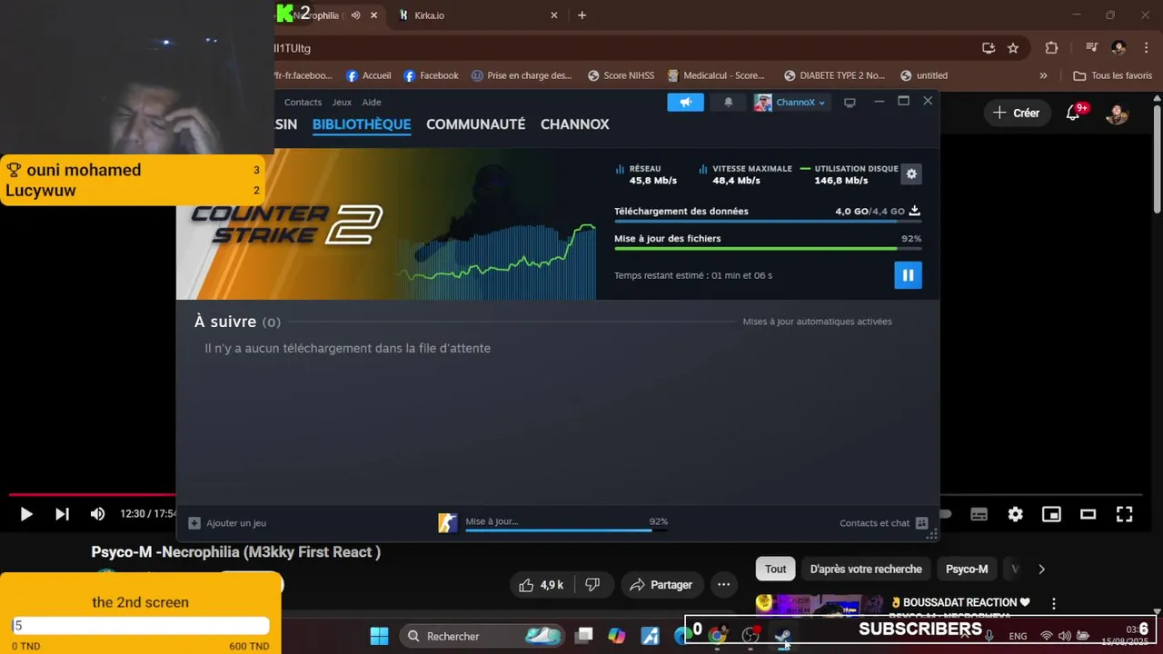Viewport: 1163px width, 654px height.
Task: Select the Tout filter chip
Action: point(775,570)
